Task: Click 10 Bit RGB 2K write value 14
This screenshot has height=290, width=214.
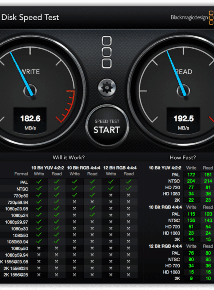Action: pyautogui.click(x=191, y=240)
